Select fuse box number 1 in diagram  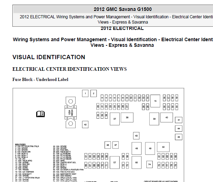pos(85,93)
